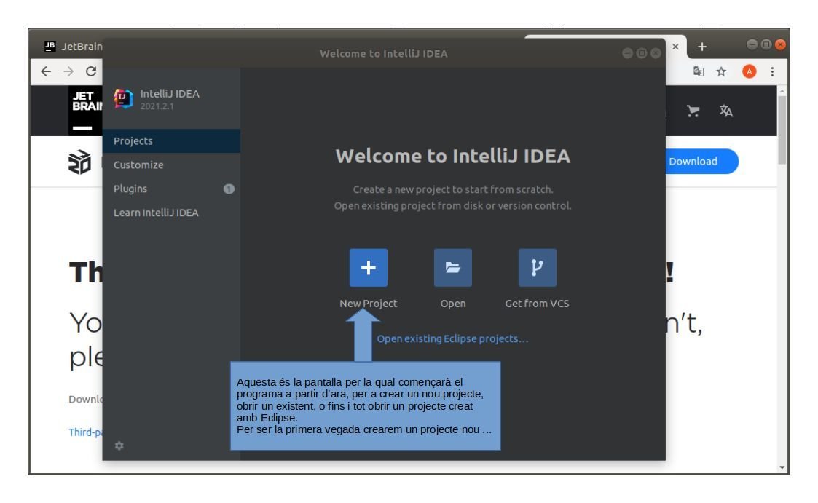The image size is (818, 503).
Task: Open Learn IntelliJ IDEA section
Action: 171,213
